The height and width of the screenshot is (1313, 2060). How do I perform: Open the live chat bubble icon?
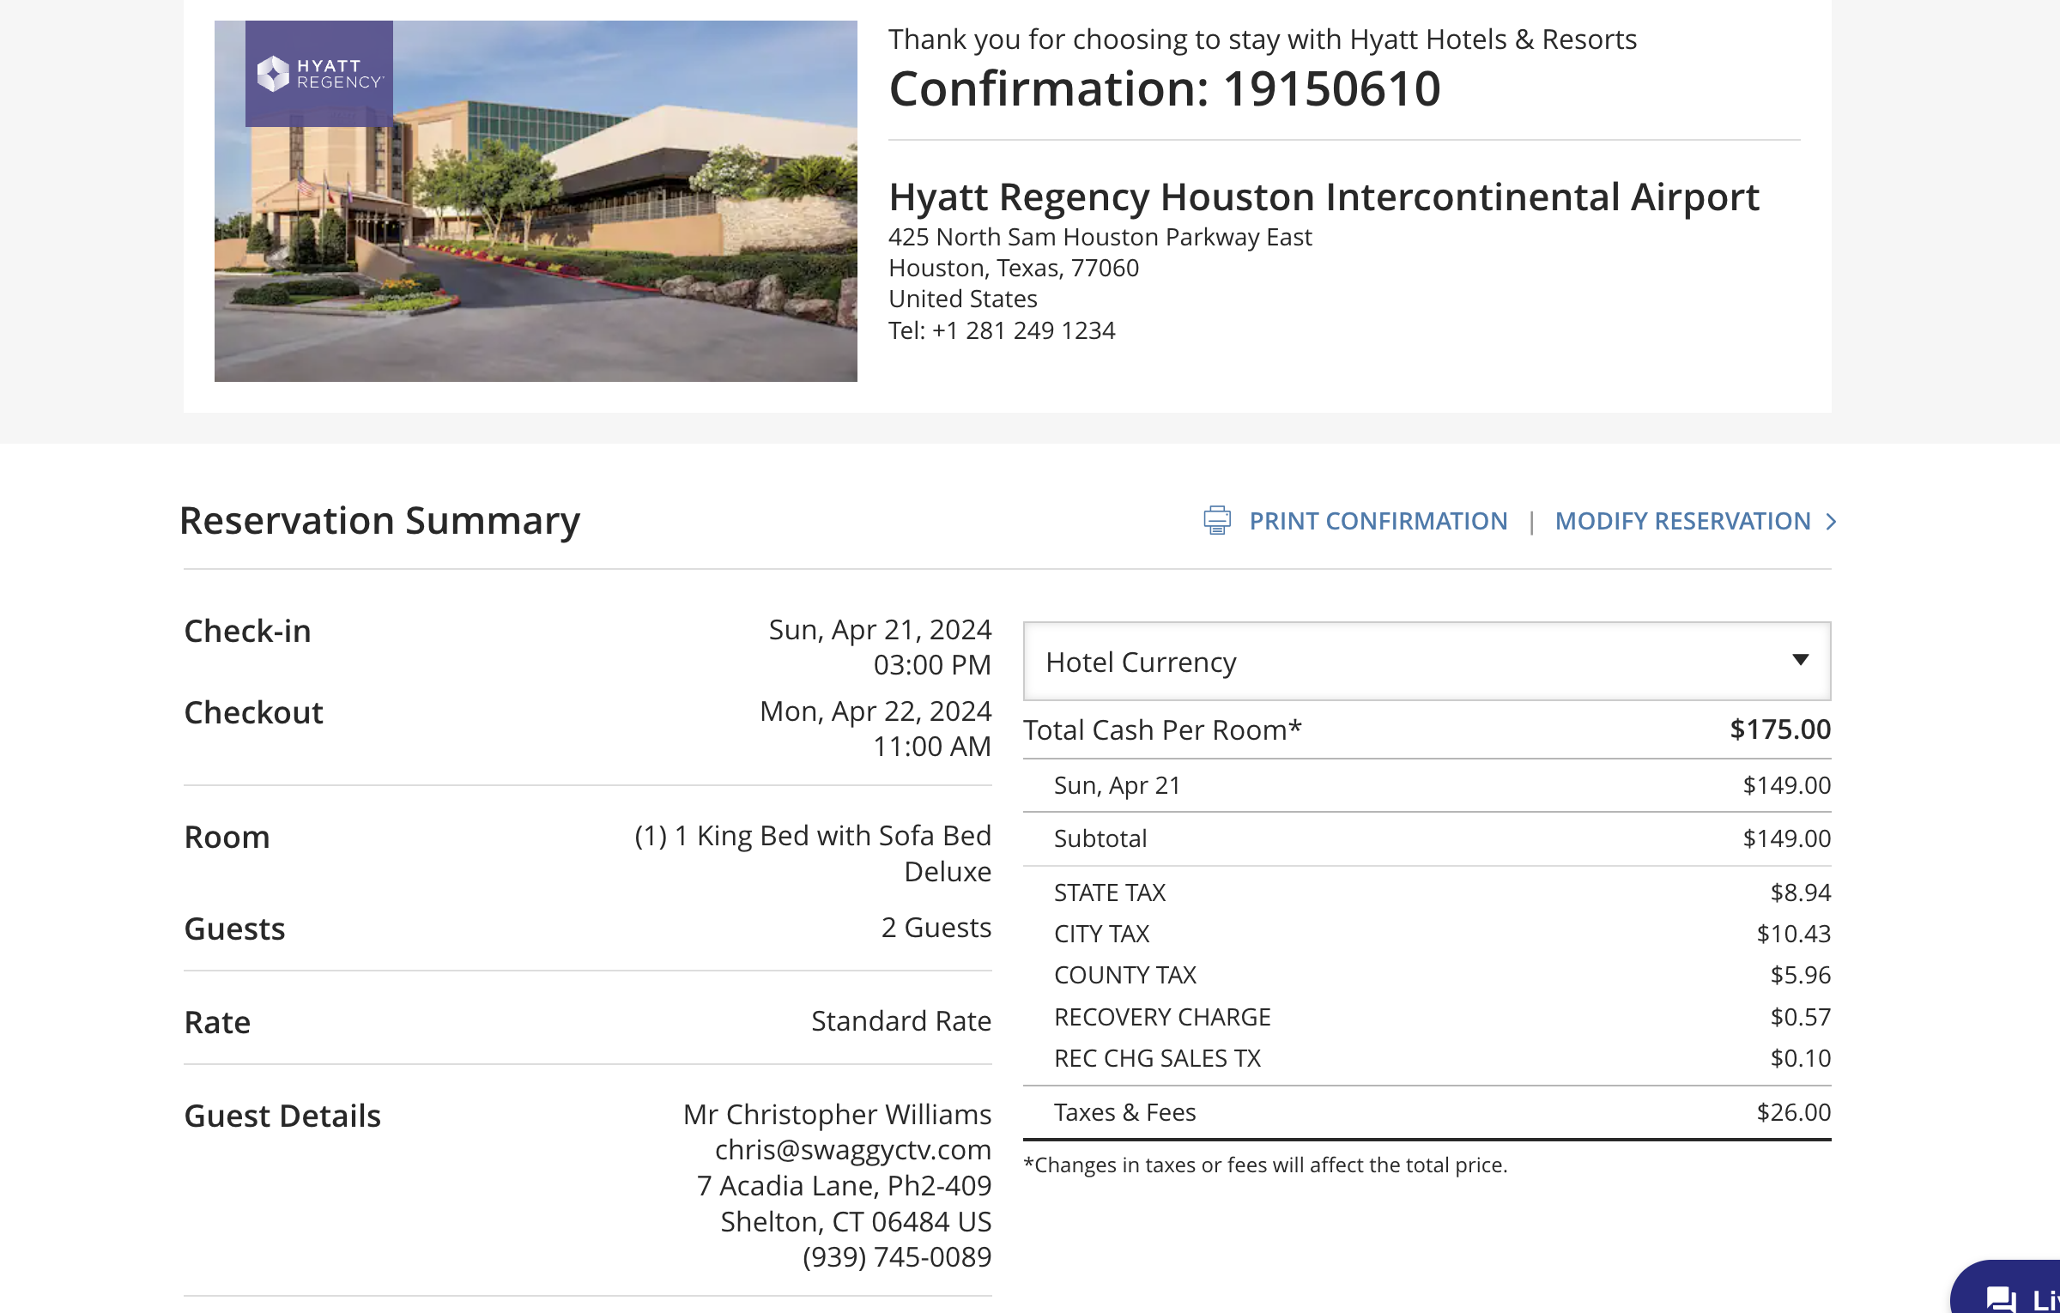[2002, 1298]
